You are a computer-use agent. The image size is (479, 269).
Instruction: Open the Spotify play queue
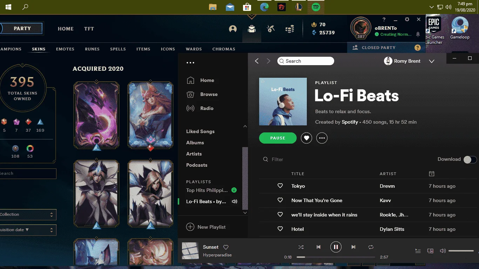[418, 251]
